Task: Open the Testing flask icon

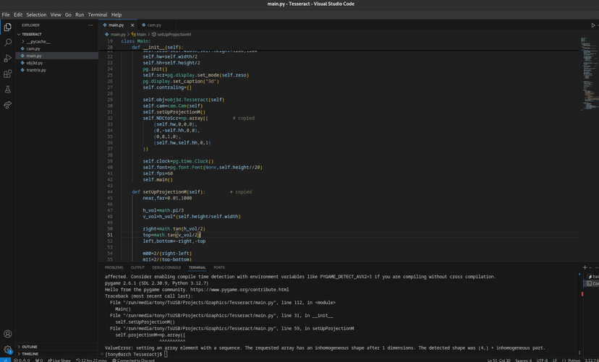Action: point(8,90)
